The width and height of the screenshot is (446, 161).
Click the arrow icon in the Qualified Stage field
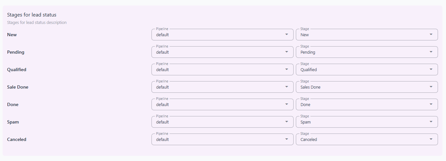coord(431,70)
